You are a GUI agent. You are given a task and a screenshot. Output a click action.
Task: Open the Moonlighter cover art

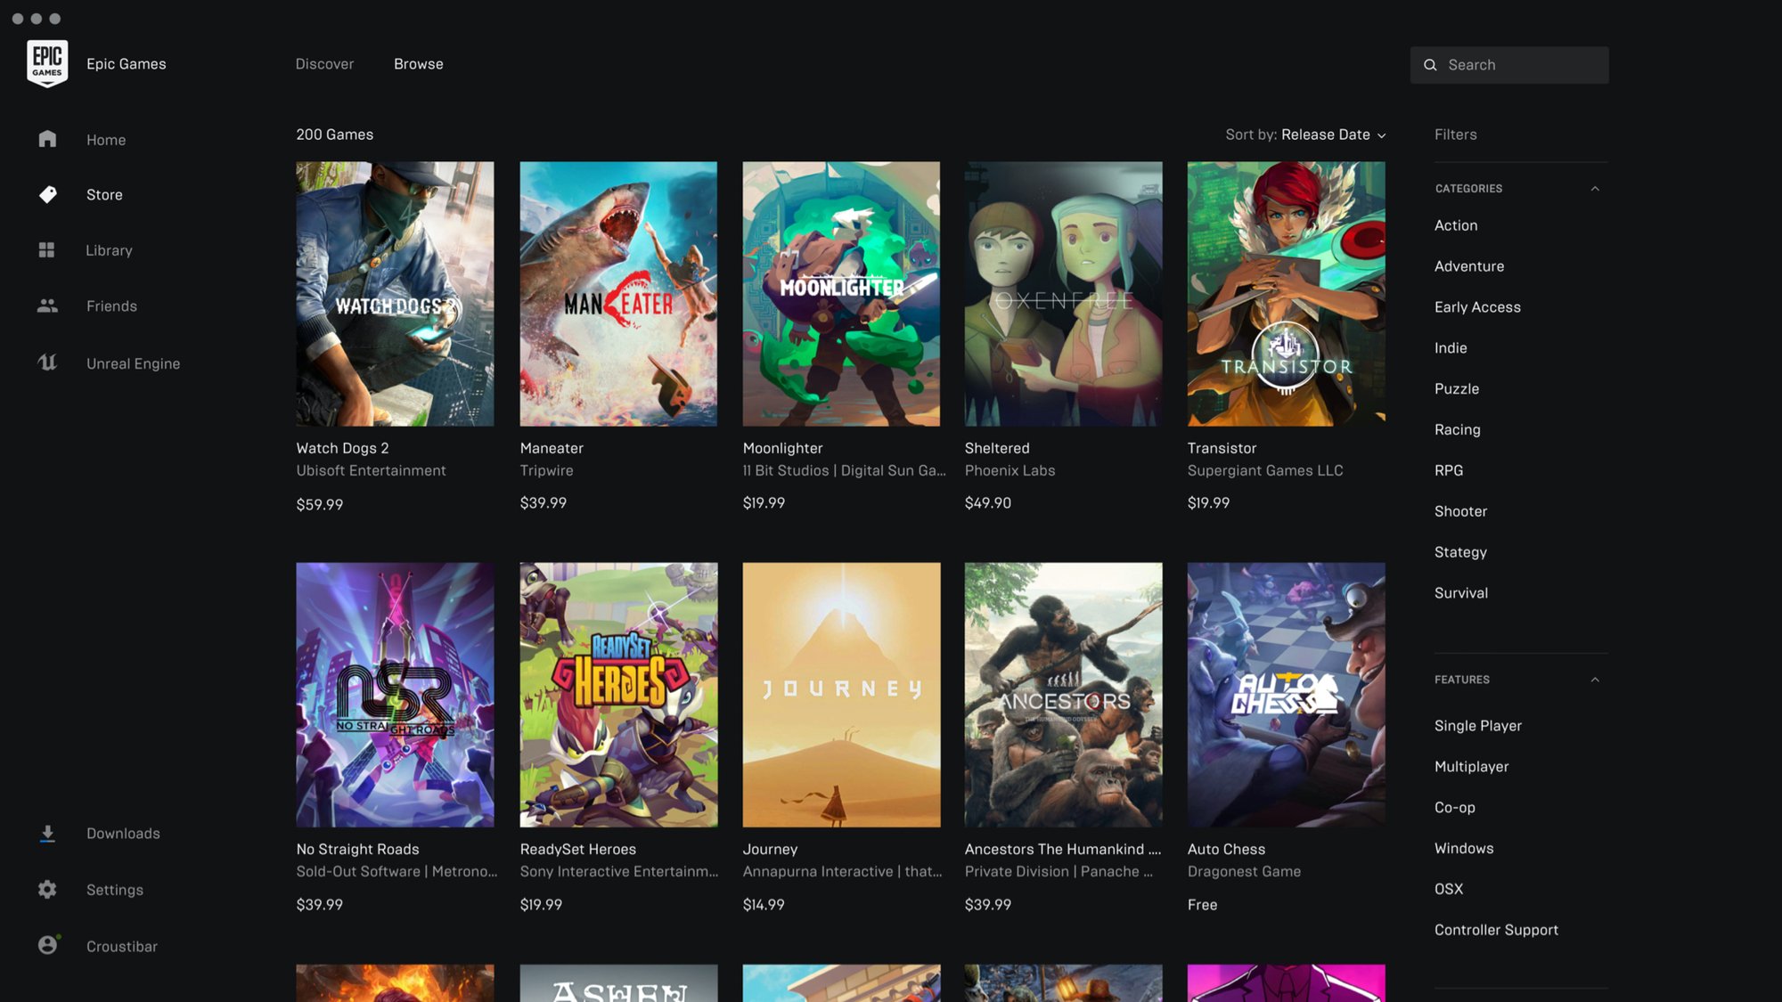[x=841, y=294]
